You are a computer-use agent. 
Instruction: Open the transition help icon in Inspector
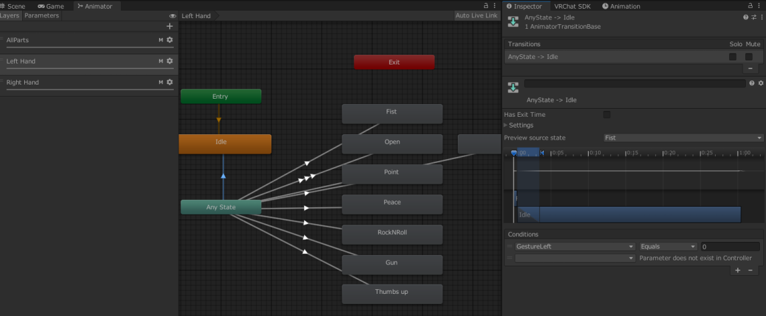[745, 17]
